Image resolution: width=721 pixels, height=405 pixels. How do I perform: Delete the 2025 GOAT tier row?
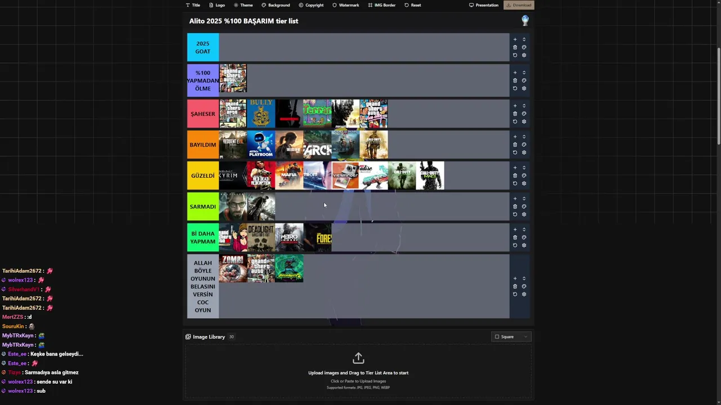click(x=515, y=47)
